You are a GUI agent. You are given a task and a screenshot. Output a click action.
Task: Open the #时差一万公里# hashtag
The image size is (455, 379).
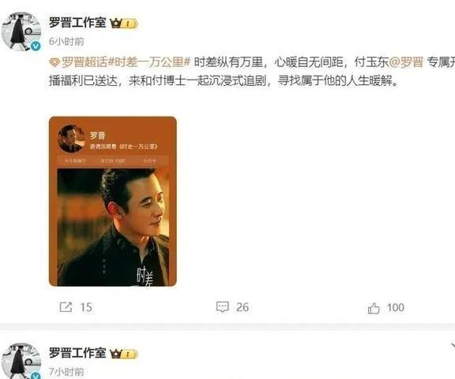(149, 62)
